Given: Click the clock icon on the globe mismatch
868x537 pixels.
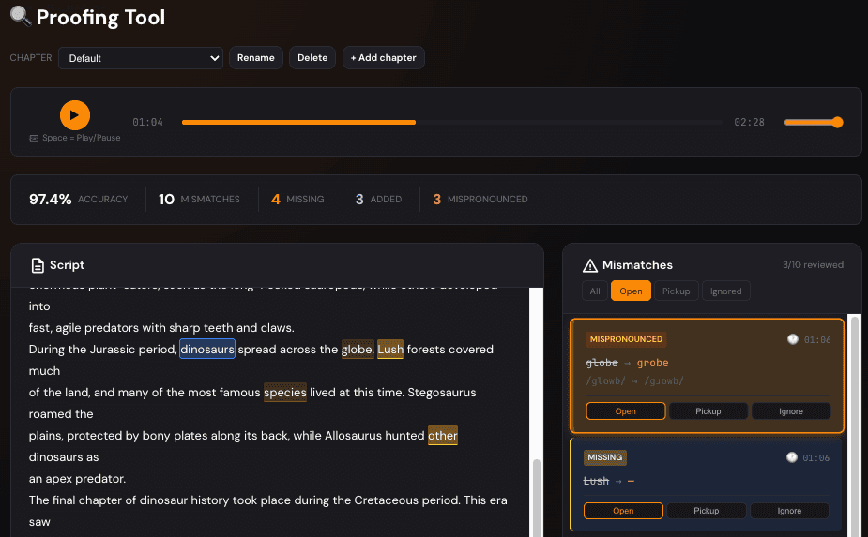Looking at the screenshot, I should pos(793,339).
